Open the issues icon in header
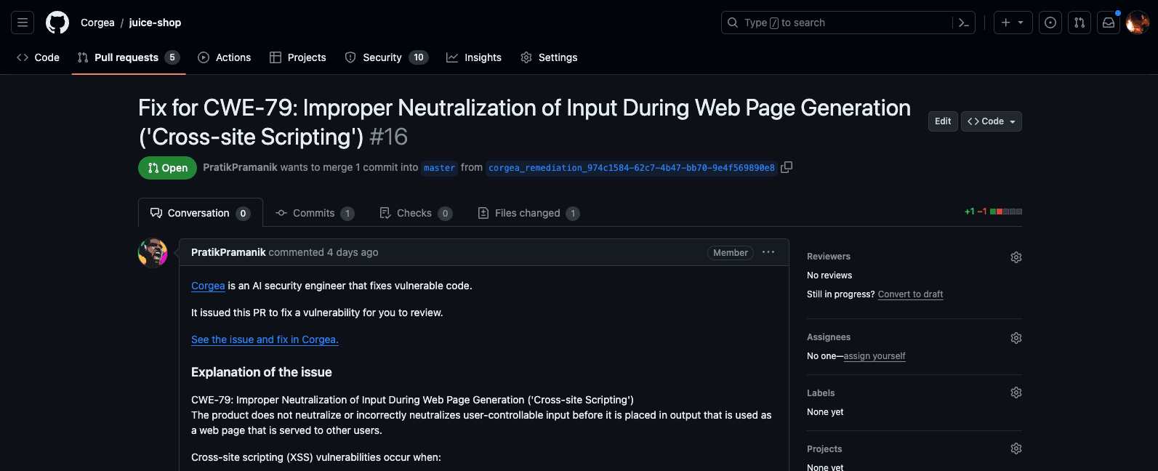The image size is (1158, 471). click(x=1050, y=23)
